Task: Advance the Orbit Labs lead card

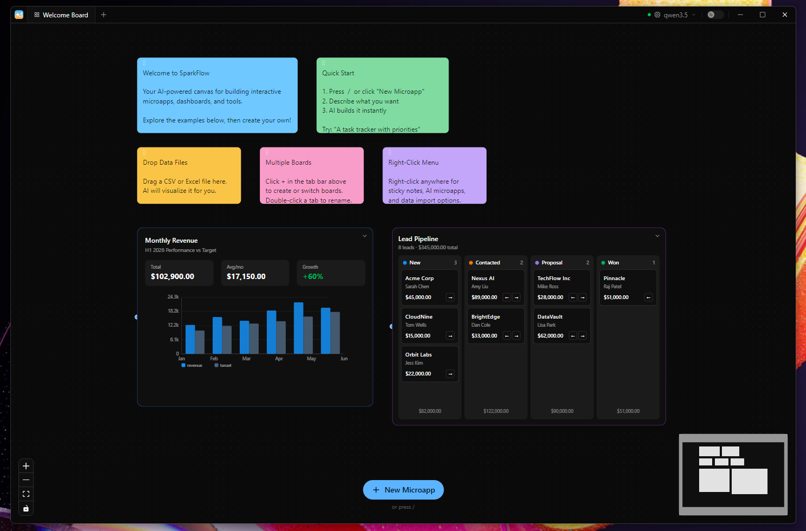Action: (x=450, y=373)
